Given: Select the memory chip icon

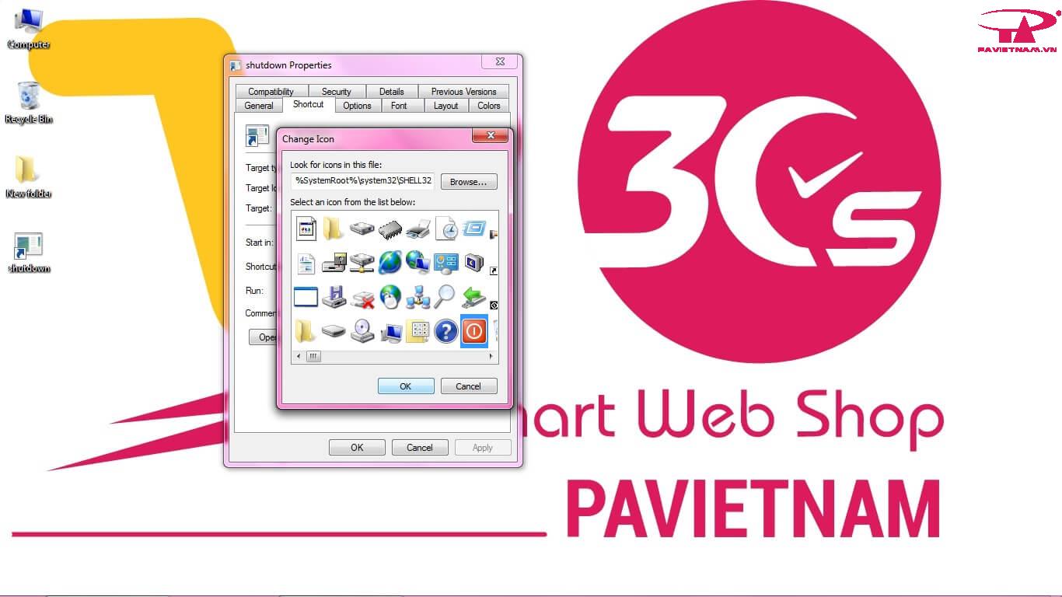Looking at the screenshot, I should point(390,229).
